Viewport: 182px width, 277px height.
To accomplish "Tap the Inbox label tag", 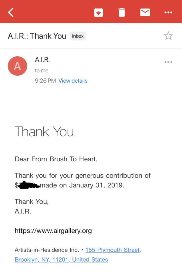I will pos(78,36).
